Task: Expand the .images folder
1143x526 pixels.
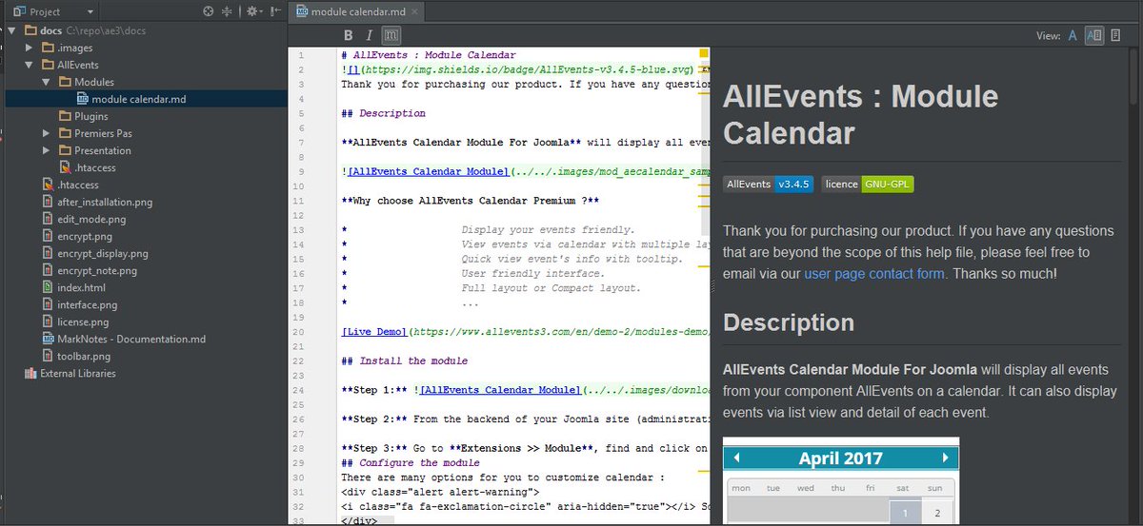Action: 29,48
